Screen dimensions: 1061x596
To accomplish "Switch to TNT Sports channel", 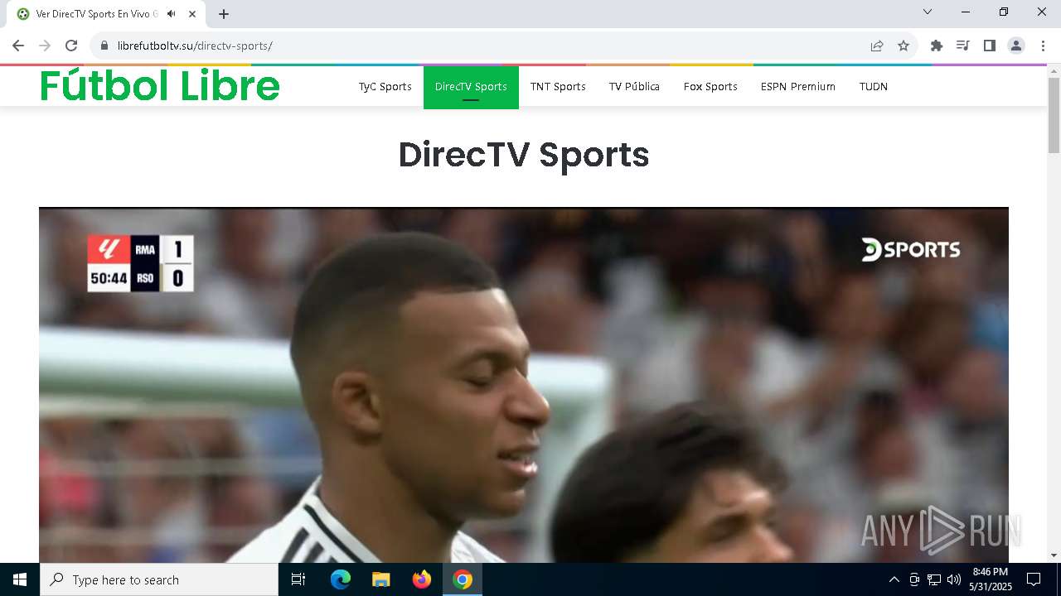I will click(558, 86).
